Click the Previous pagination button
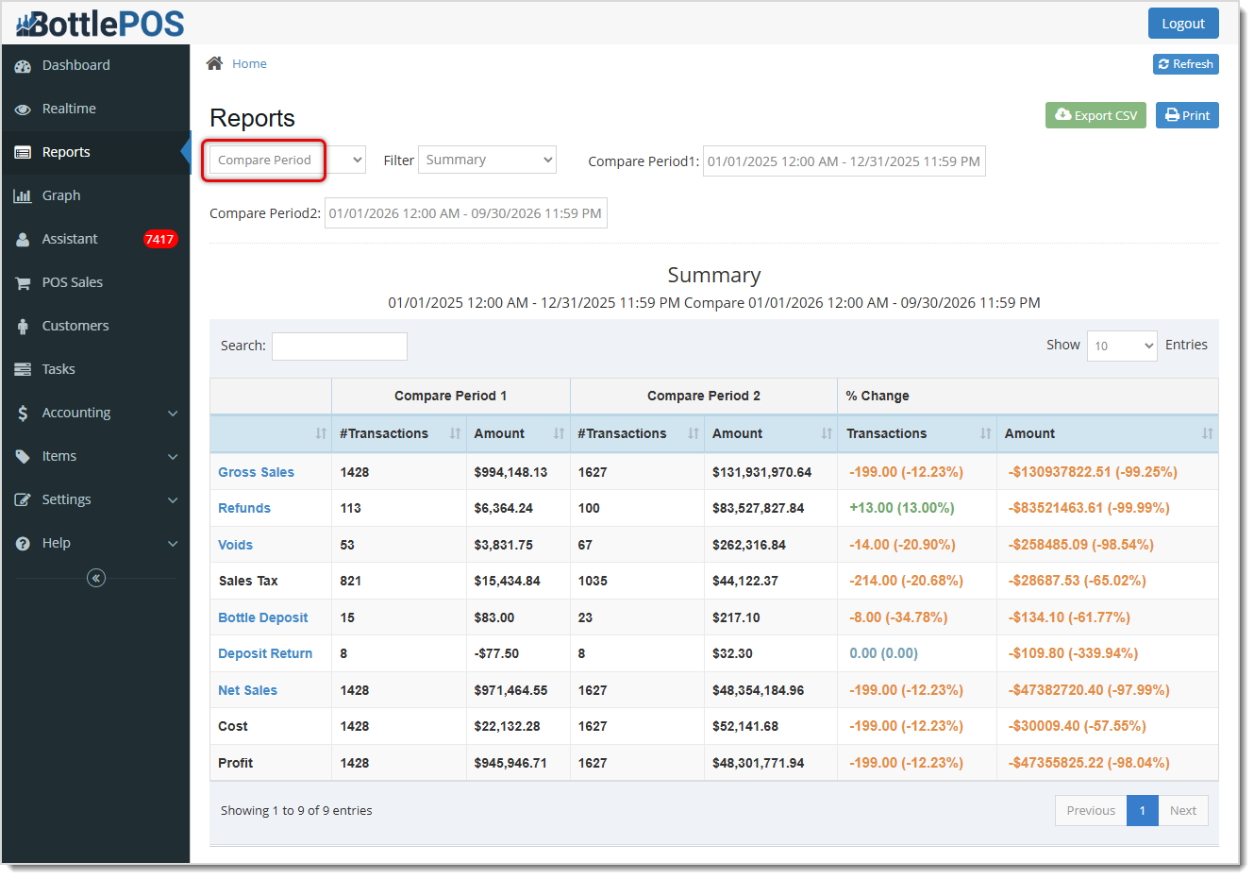 pyautogui.click(x=1091, y=810)
